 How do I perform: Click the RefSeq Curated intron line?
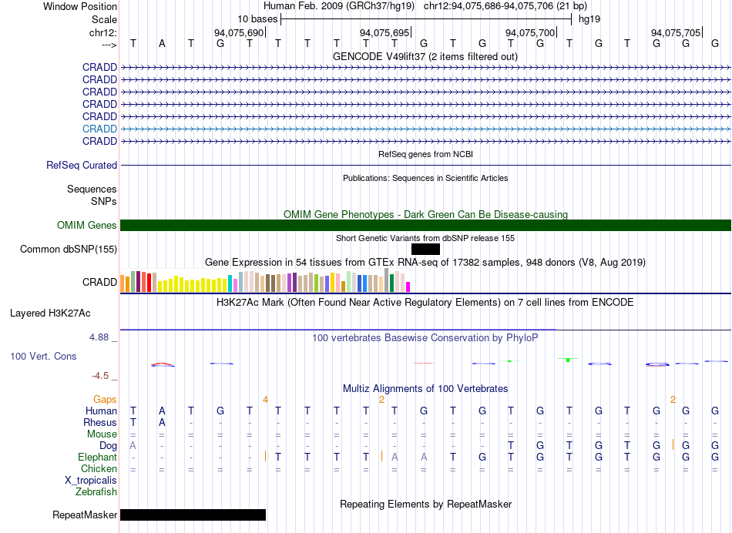pyautogui.click(x=425, y=166)
